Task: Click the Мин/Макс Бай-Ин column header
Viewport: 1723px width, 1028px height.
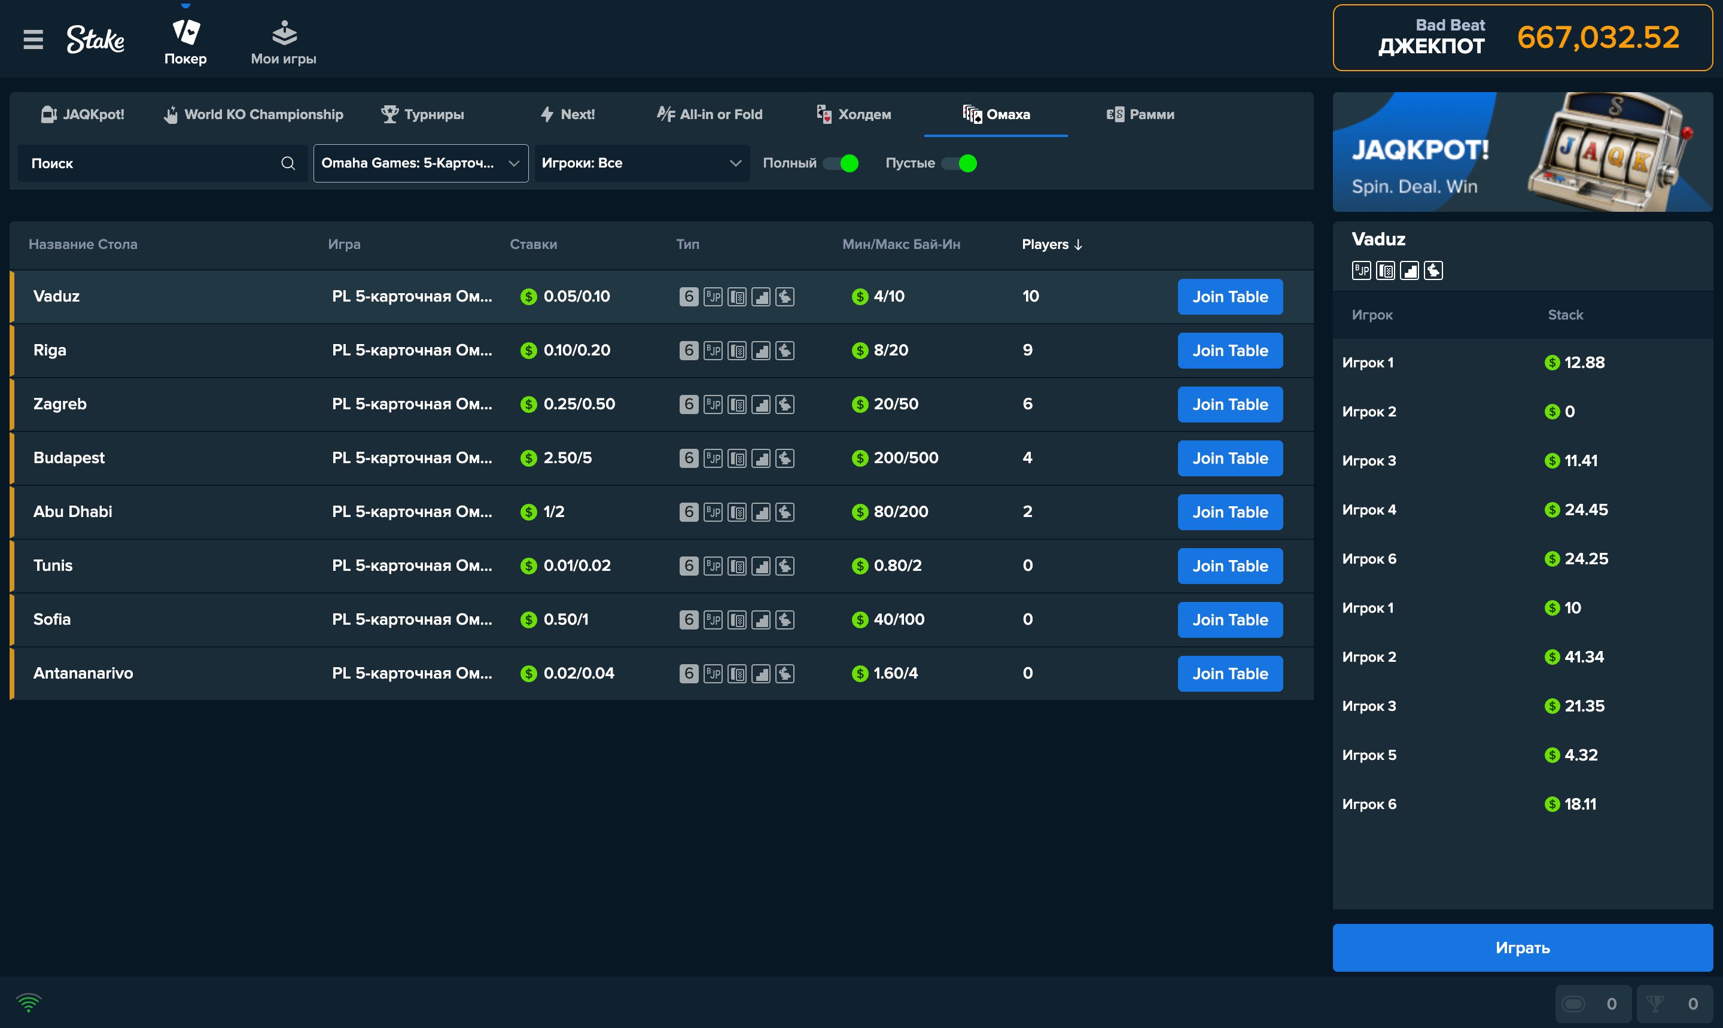Action: tap(901, 245)
